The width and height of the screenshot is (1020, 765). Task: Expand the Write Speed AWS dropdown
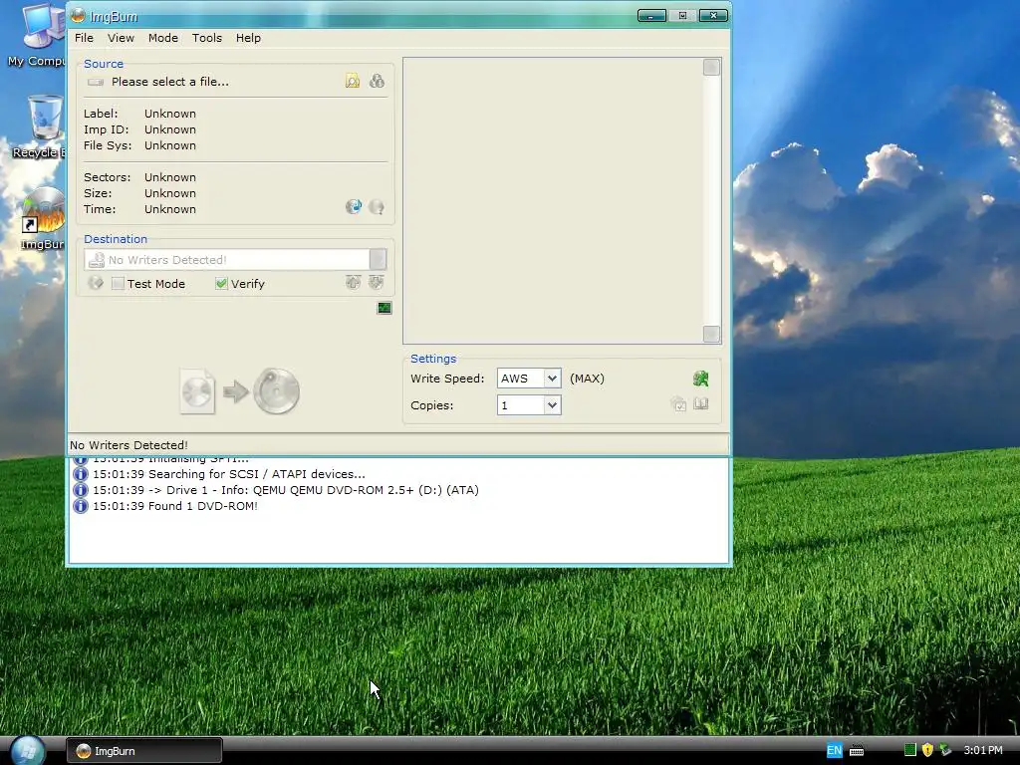[x=552, y=379]
